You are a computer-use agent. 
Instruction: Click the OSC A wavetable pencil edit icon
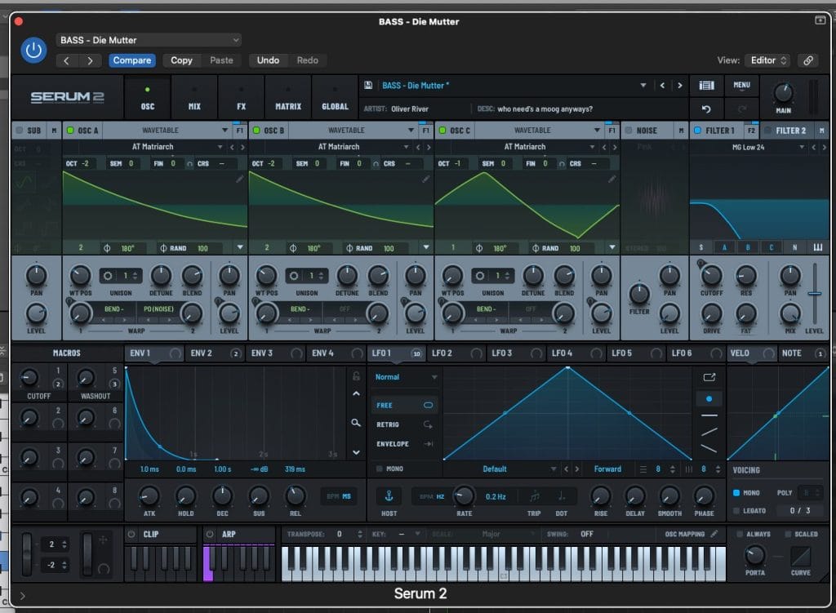[x=240, y=179]
